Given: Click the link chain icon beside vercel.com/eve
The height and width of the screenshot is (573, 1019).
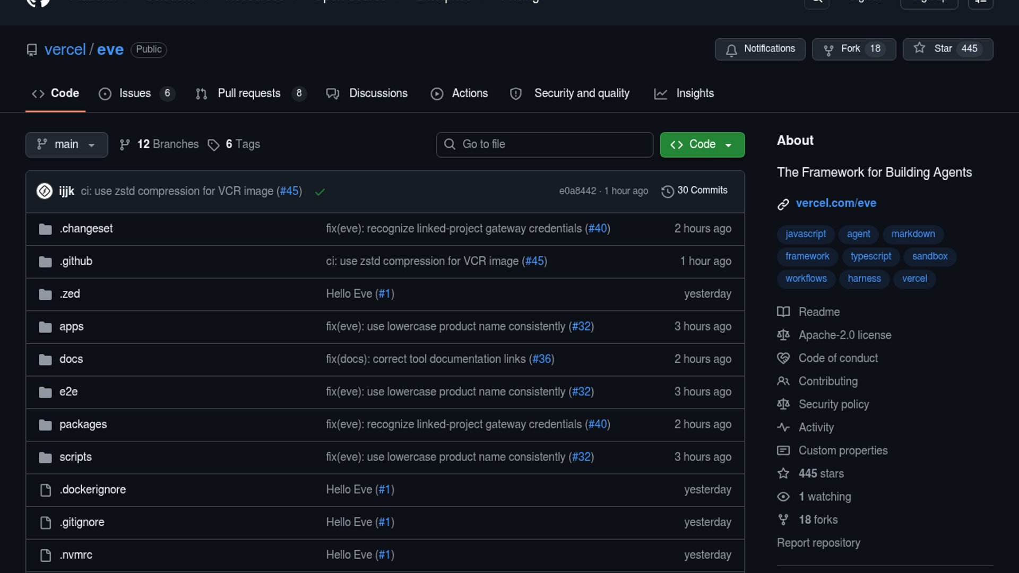Looking at the screenshot, I should point(783,204).
